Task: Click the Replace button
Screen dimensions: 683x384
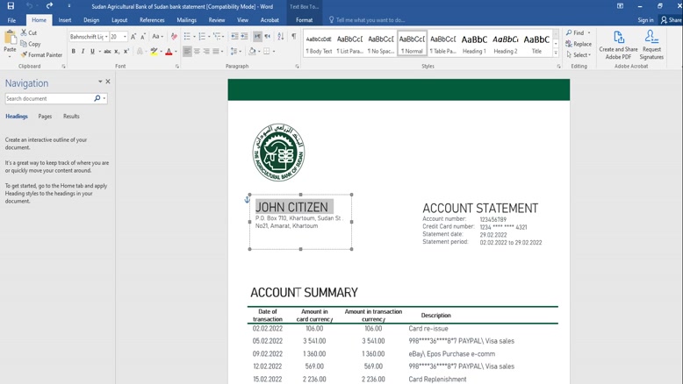Action: point(579,44)
